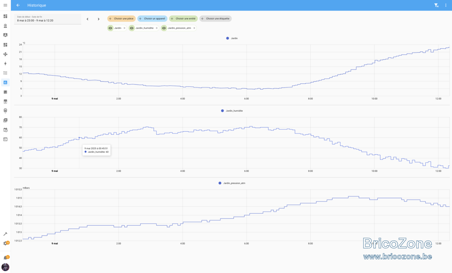Screen dimensions: 452x273
Task: Open the Media player sidebar icon
Action: point(5,120)
